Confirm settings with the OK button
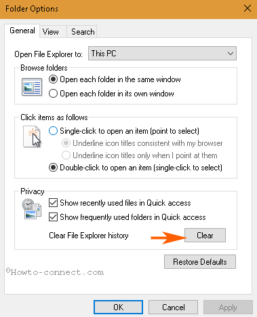Image resolution: width=257 pixels, height=317 pixels. coord(118,307)
